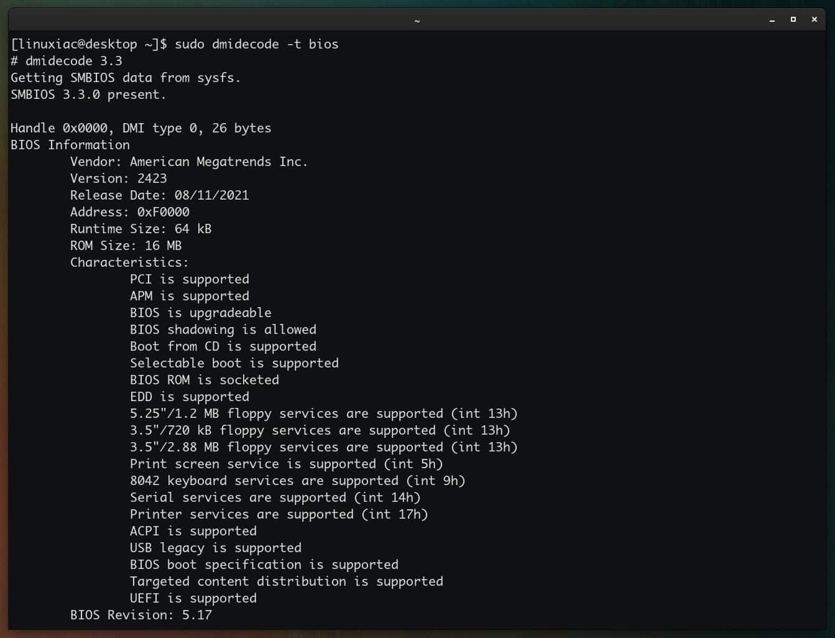Maximize the terminal window
The width and height of the screenshot is (835, 638).
click(x=793, y=19)
